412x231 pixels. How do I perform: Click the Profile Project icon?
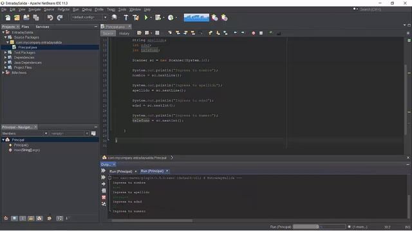tap(171, 17)
